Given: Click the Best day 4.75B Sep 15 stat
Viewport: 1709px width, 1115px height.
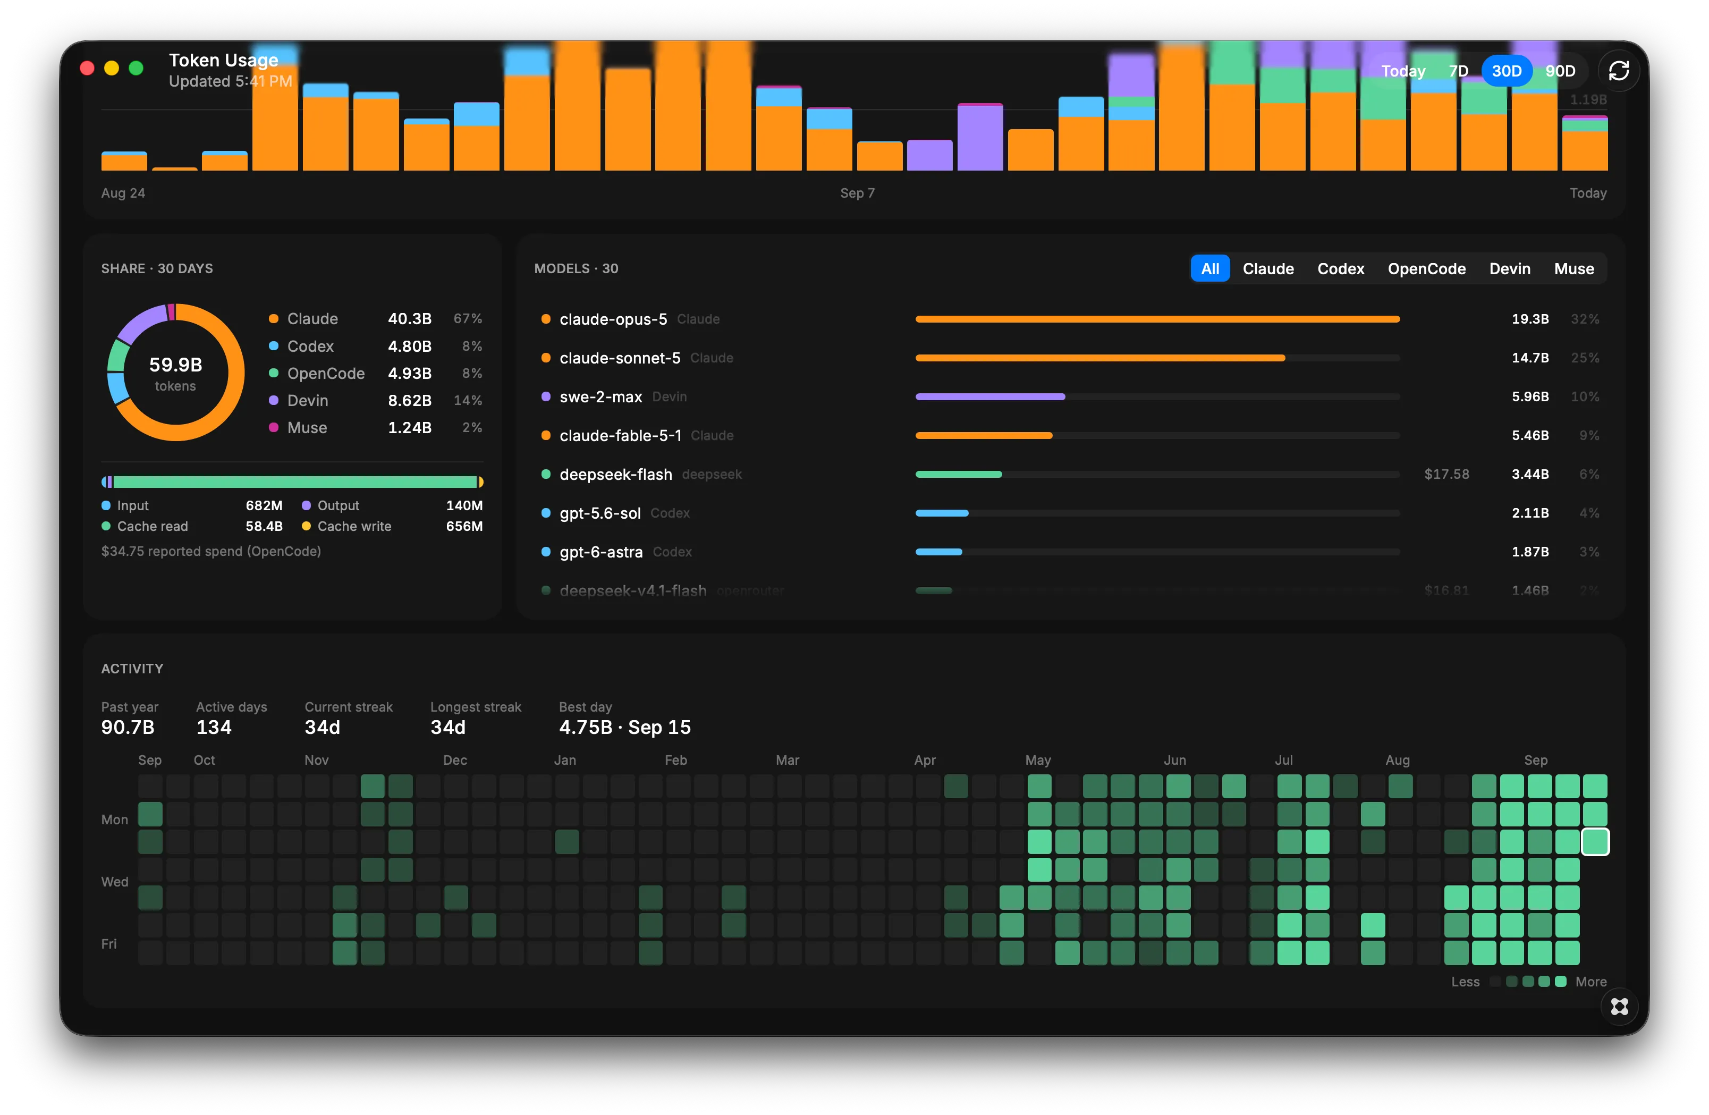Looking at the screenshot, I should tap(625, 719).
